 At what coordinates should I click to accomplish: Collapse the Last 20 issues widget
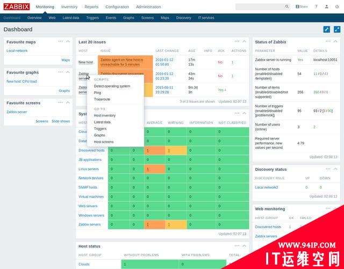coord(245,41)
